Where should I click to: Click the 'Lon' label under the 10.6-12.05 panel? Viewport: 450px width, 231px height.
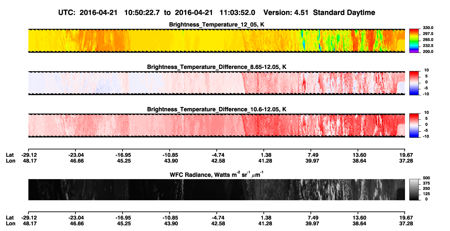click(x=10, y=161)
